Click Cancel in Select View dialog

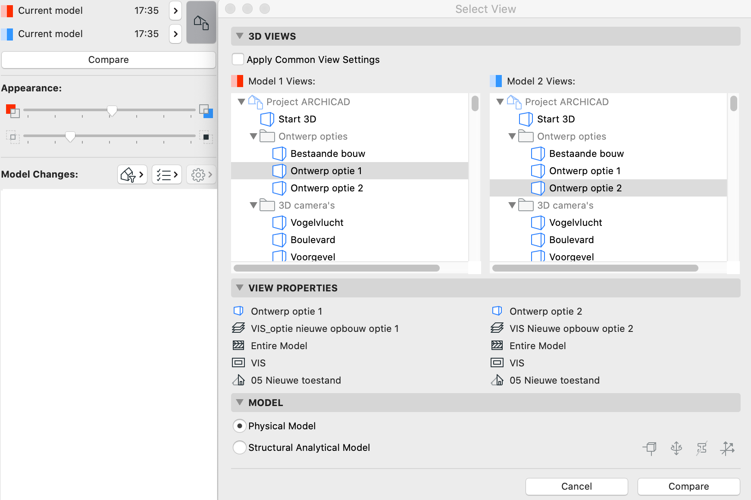[x=576, y=486]
